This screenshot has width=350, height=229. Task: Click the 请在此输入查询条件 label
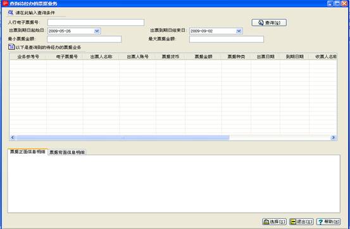tap(35, 13)
